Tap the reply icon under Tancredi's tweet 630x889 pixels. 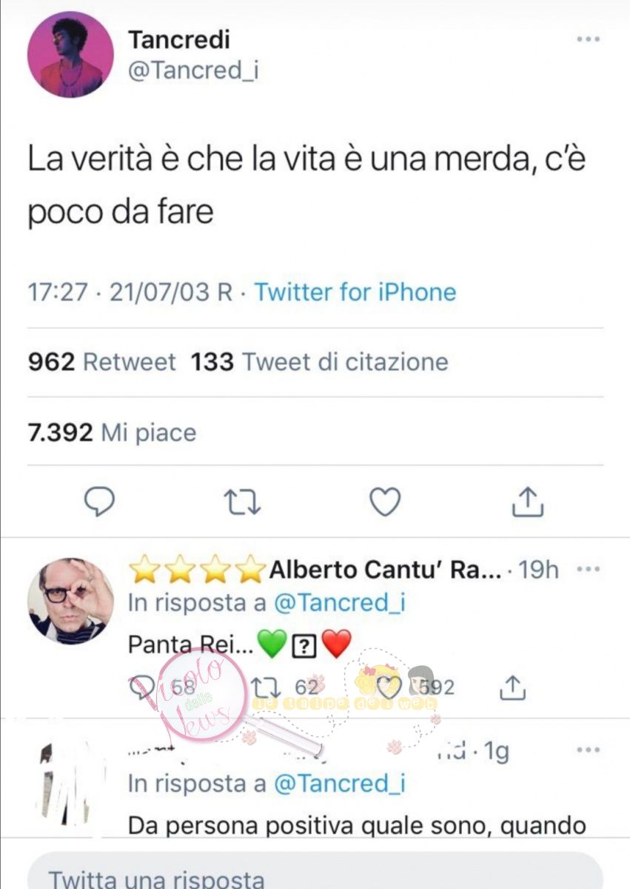click(99, 502)
